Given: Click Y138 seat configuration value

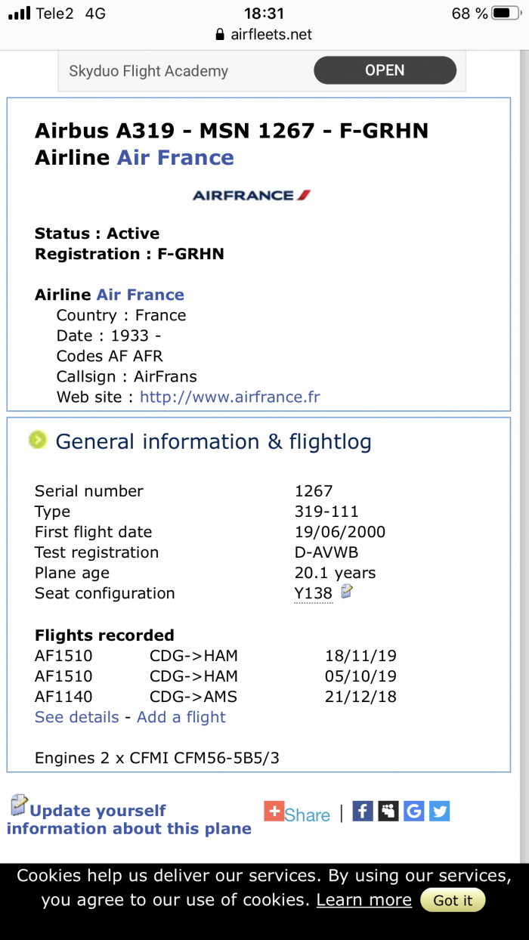Looking at the screenshot, I should click(x=314, y=593).
